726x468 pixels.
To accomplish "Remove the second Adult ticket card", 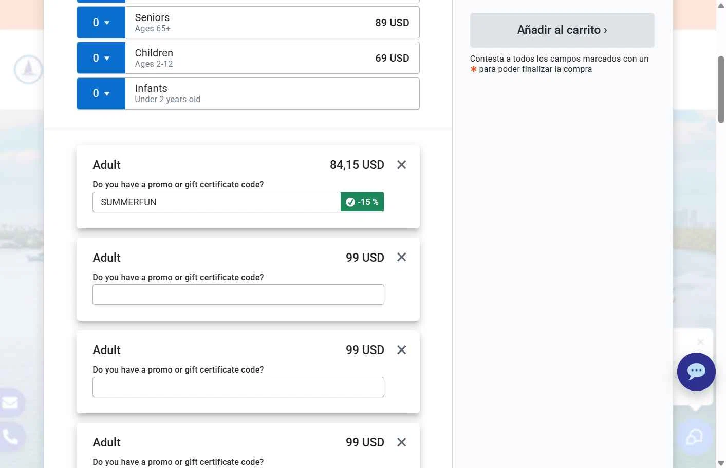I will pyautogui.click(x=402, y=257).
